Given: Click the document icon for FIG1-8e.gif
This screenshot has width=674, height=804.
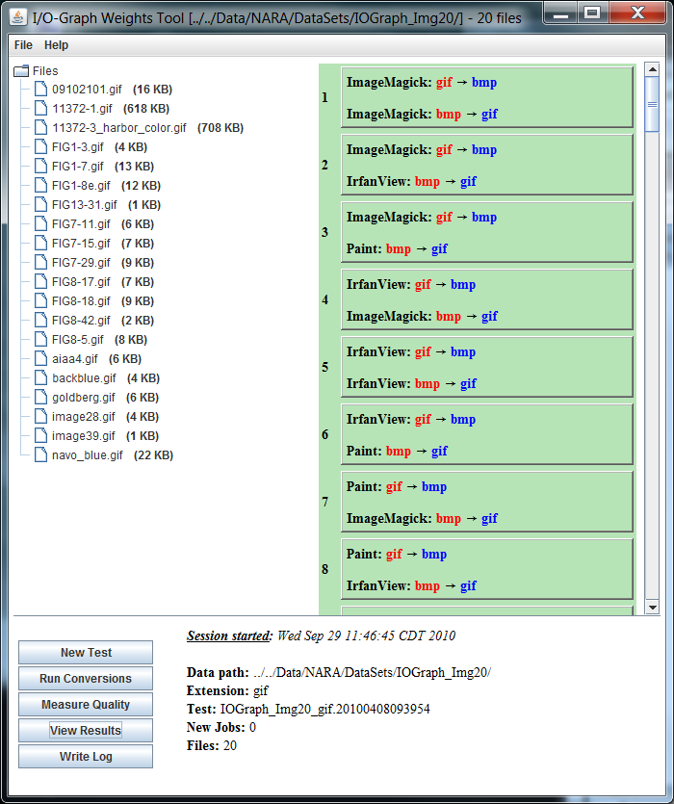Looking at the screenshot, I should pos(41,186).
